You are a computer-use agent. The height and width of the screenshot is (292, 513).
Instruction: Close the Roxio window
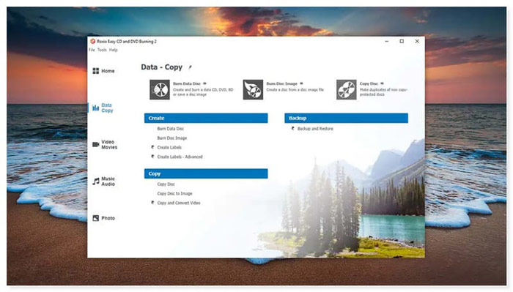pos(417,42)
